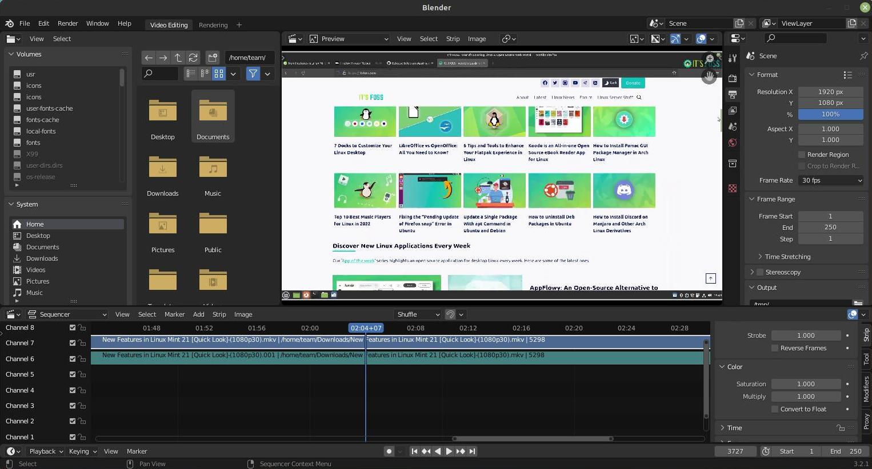Open the Tool properties tab (wrench icon)
The width and height of the screenshot is (872, 469).
click(x=733, y=59)
